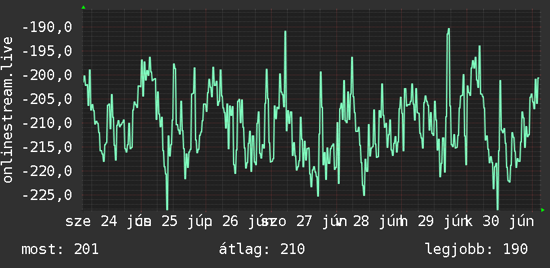Select the -200,0 axis value
550x268 pixels.
tap(47, 75)
